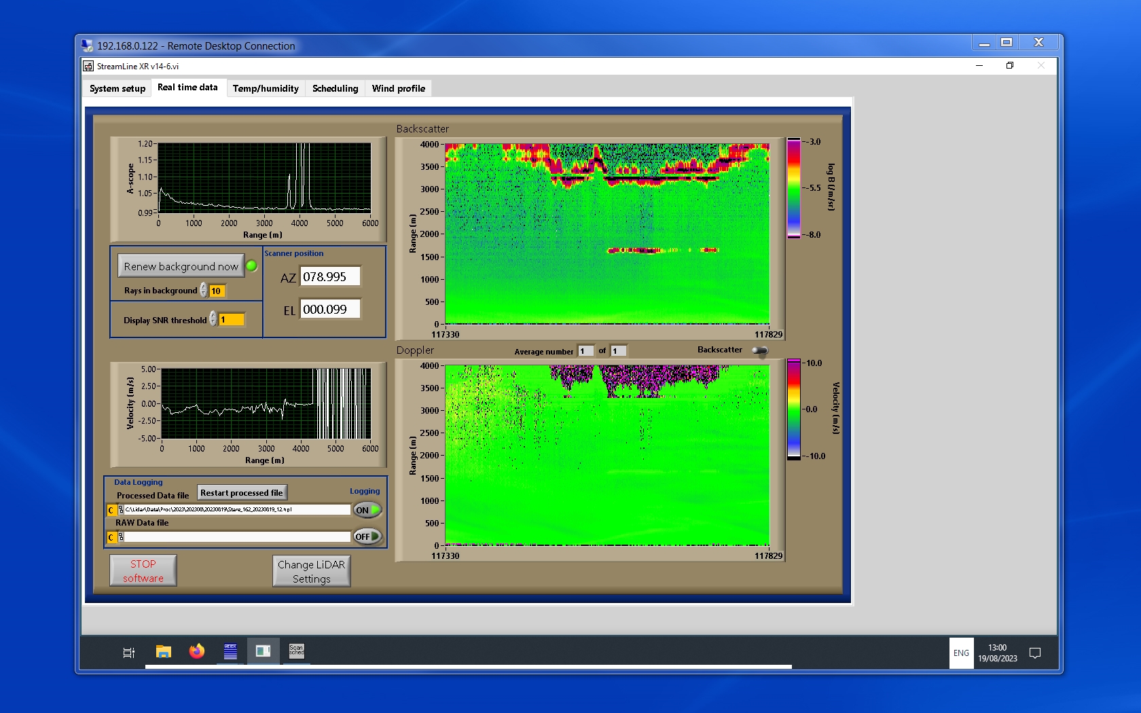Image resolution: width=1141 pixels, height=713 pixels.
Task: Flip the Doppler Backscatter toggle switch
Action: [759, 350]
